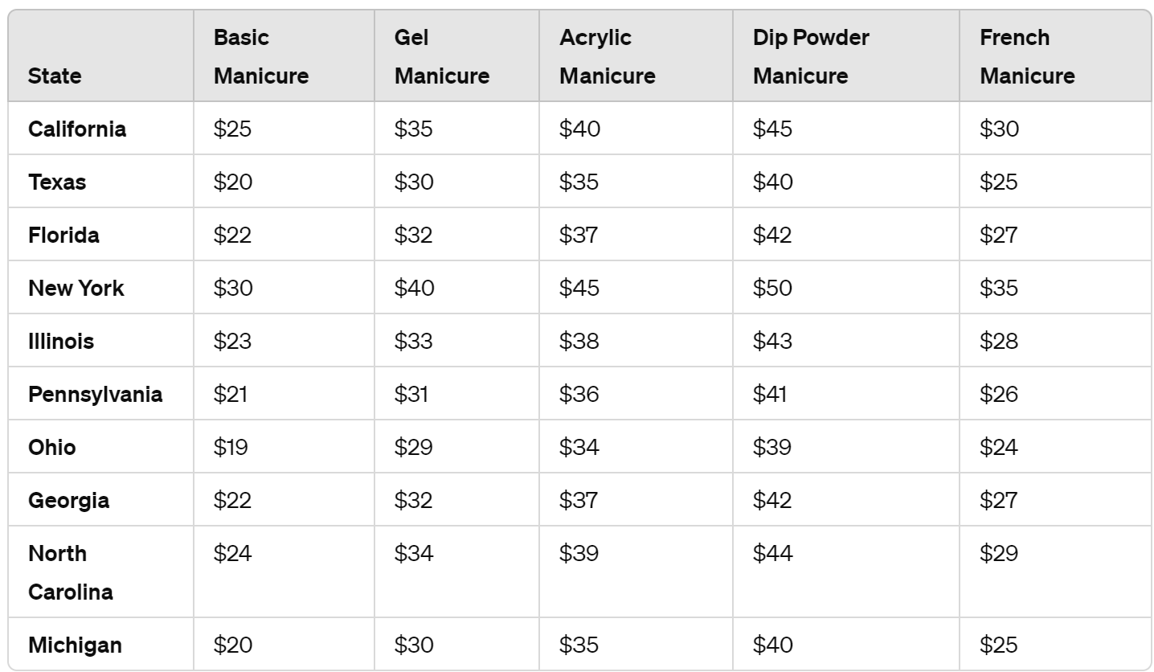Screen dimensions: 1154x672
Task: Click the North Carolina row label
Action: tap(71, 572)
